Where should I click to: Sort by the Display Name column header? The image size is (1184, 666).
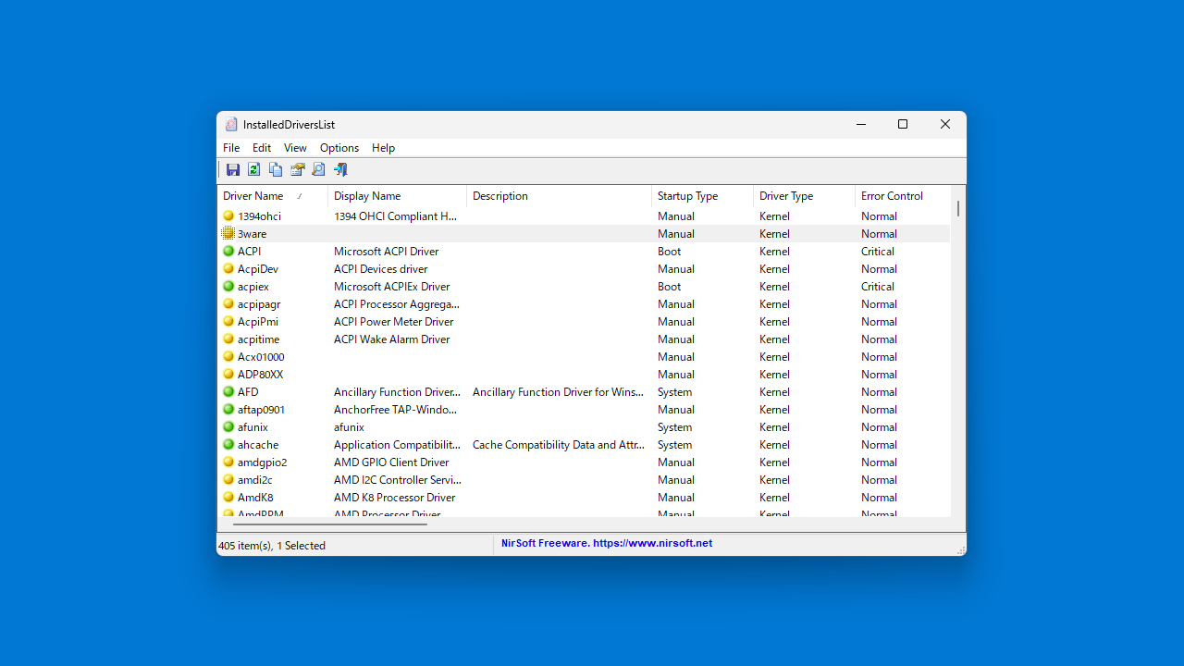coord(398,196)
